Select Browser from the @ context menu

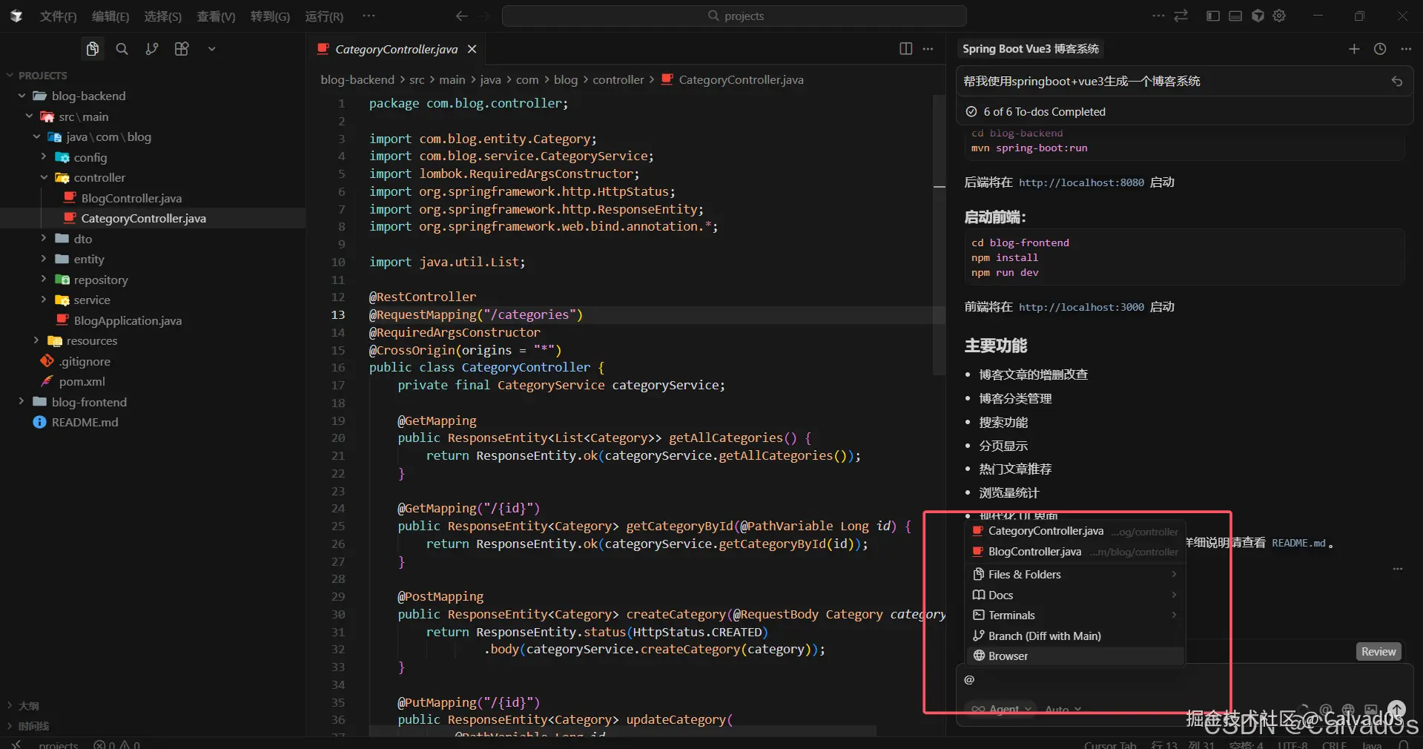(x=1008, y=656)
